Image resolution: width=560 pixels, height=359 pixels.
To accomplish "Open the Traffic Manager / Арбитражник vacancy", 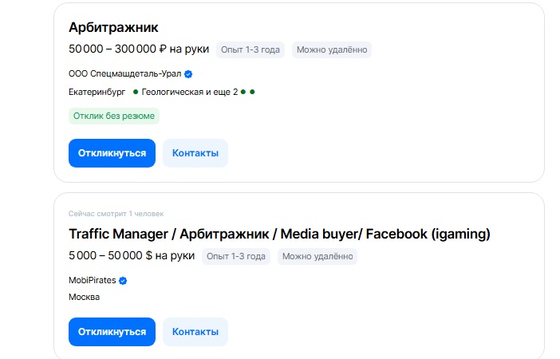I will (279, 234).
